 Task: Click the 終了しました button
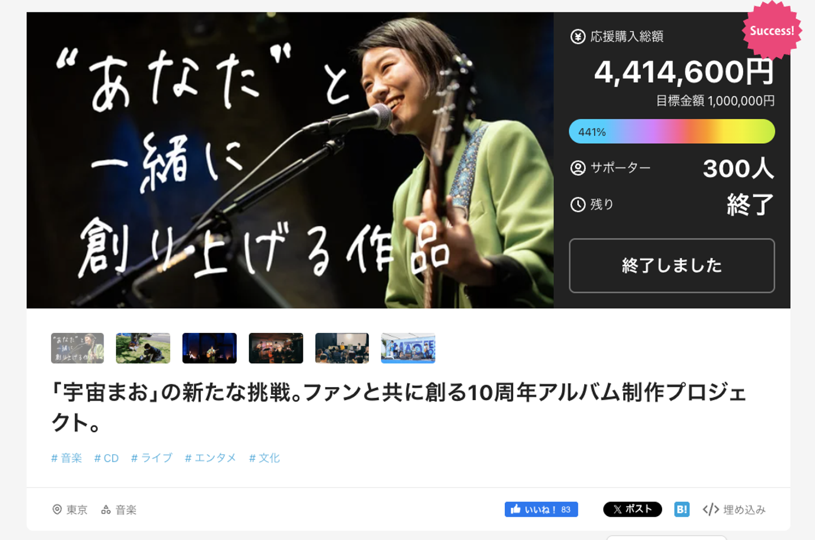(x=672, y=265)
